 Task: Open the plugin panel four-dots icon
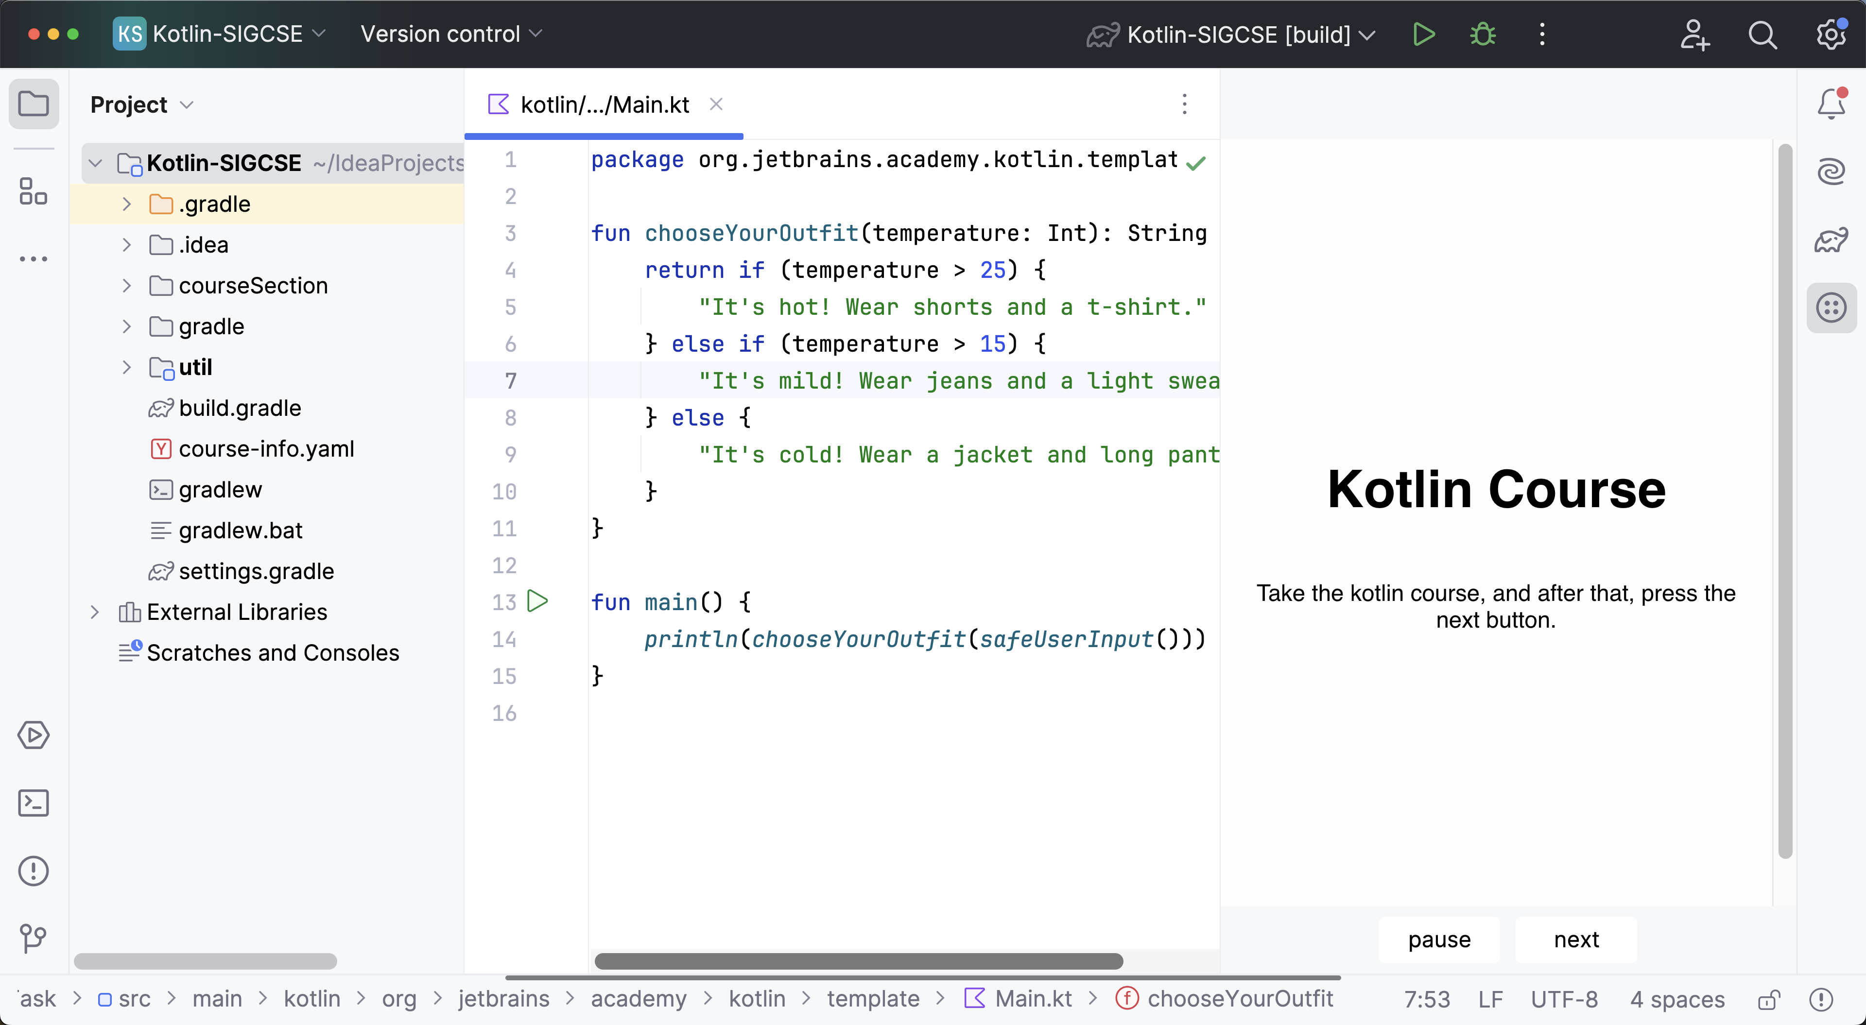1831,308
